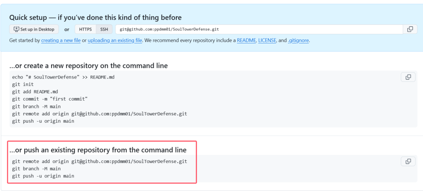Open the .gitignore link
The height and width of the screenshot is (191, 423).
pyautogui.click(x=298, y=41)
